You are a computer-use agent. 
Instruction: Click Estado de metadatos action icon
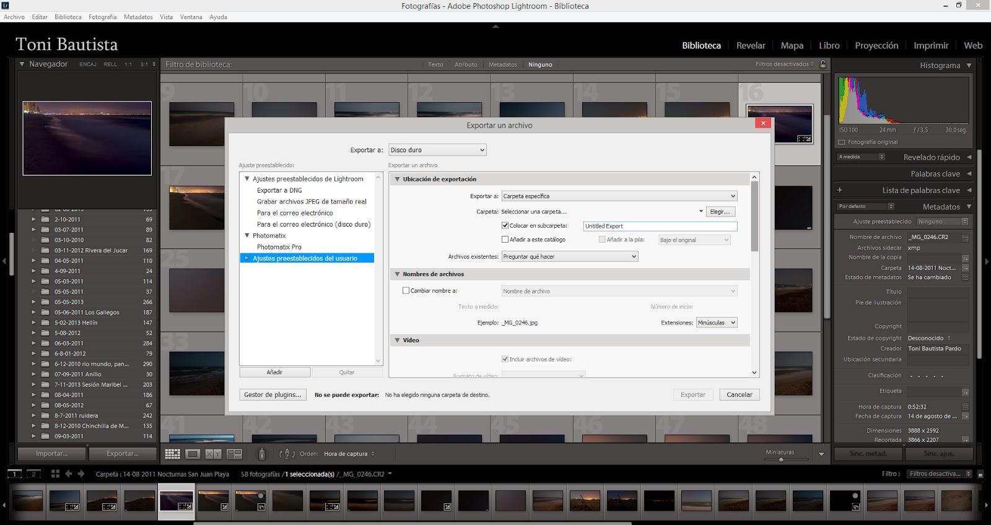965,277
